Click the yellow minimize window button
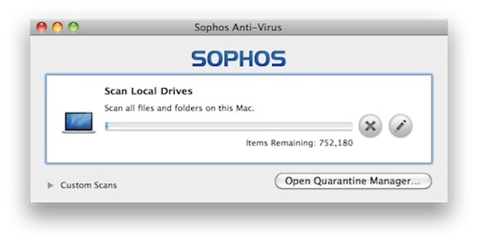The image size is (478, 244). coord(58,27)
